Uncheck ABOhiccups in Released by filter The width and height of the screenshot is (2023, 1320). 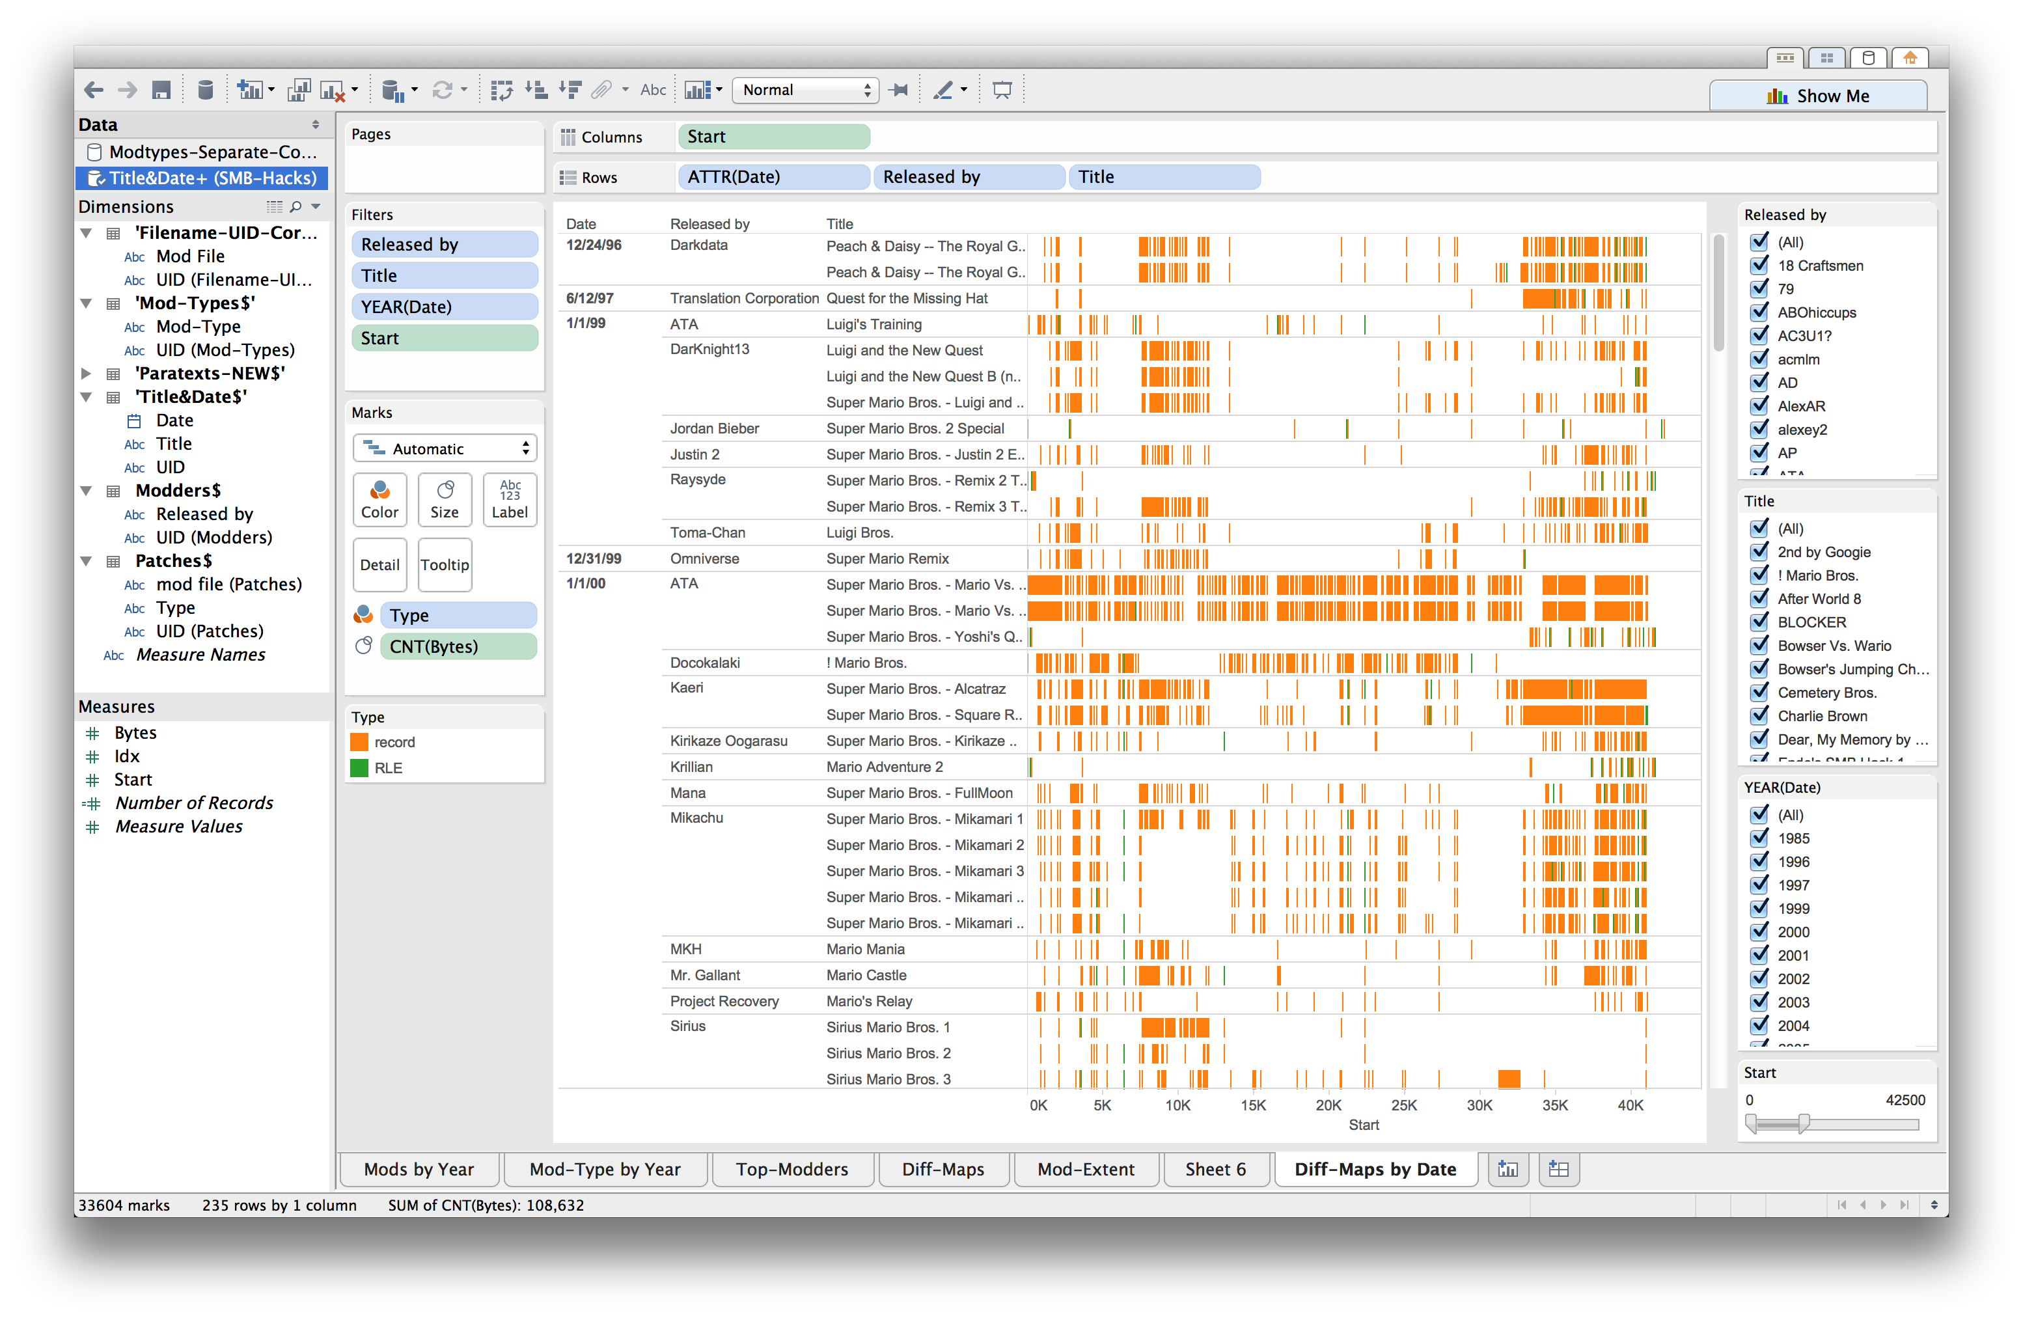pyautogui.click(x=1759, y=312)
